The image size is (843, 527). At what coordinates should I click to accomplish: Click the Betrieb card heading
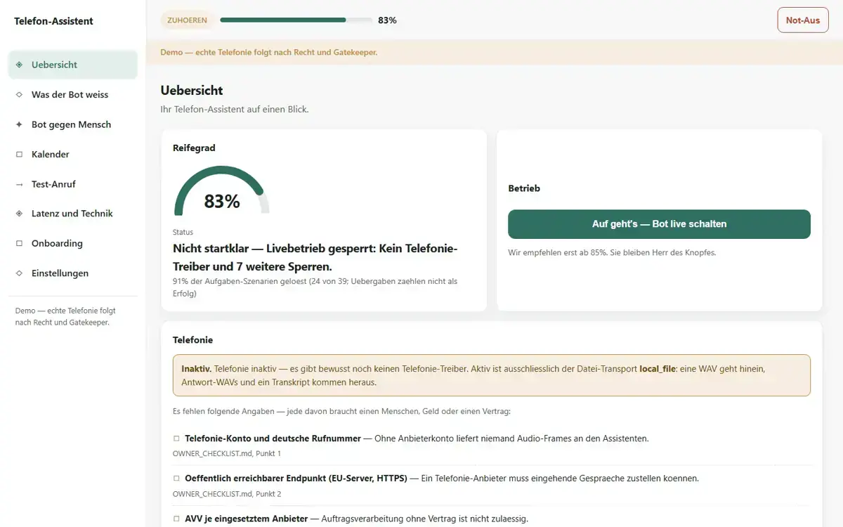click(524, 188)
